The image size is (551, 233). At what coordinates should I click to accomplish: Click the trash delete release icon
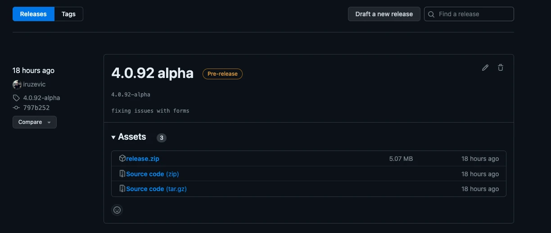pos(501,68)
